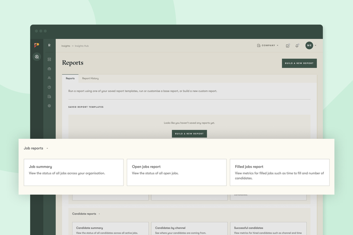353x235 pixels.
Task: Click the Job summary report card
Action: tap(73, 172)
